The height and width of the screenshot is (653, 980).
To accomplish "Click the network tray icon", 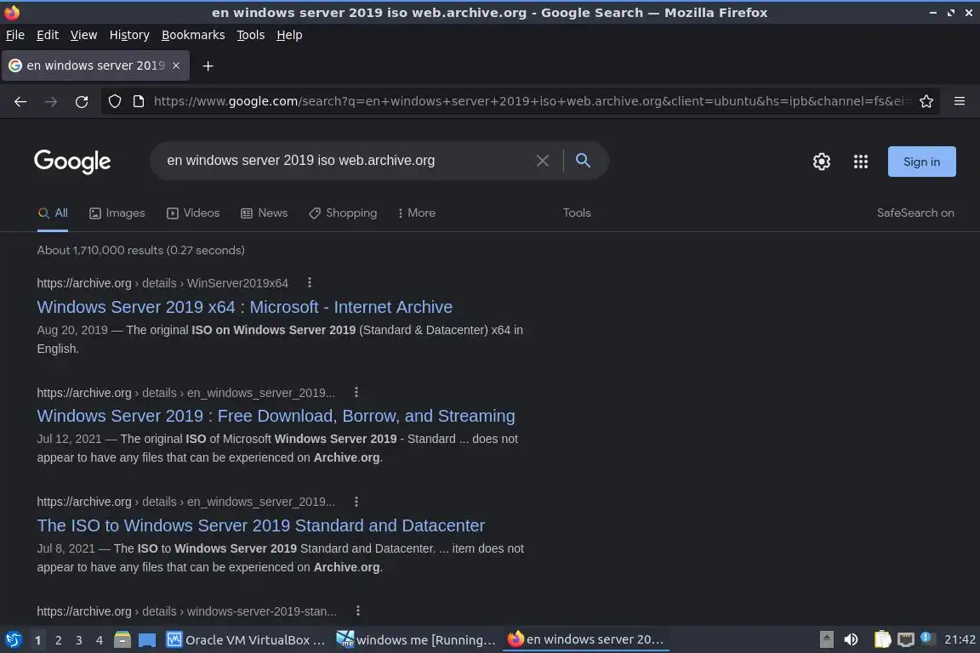I will pos(906,639).
